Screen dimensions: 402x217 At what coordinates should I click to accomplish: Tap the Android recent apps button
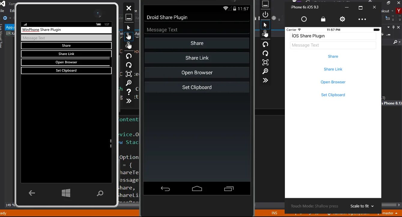229,189
